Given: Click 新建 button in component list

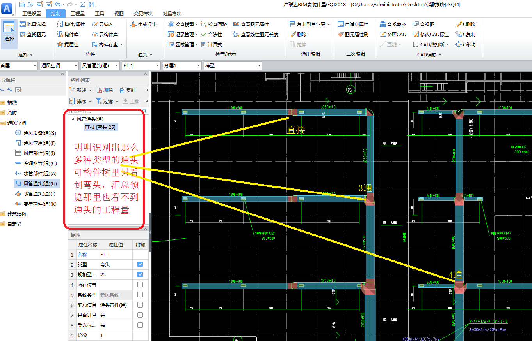Looking at the screenshot, I should point(80,90).
